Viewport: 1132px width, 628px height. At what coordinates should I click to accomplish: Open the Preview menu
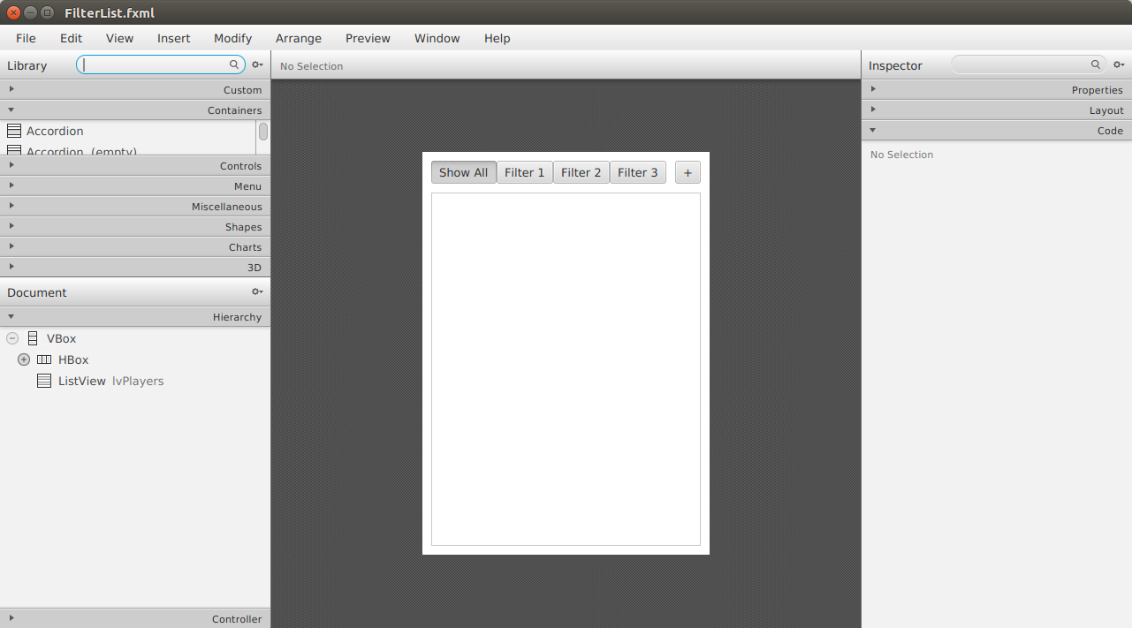tap(368, 38)
